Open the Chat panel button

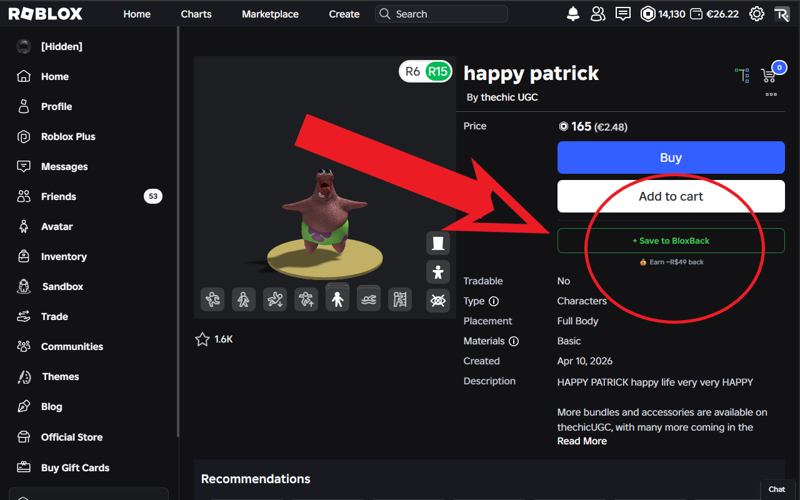777,489
